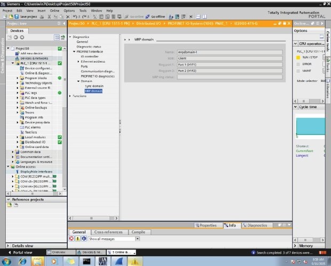
Task: Expand the Program blocks folder
Action: [x=18, y=78]
